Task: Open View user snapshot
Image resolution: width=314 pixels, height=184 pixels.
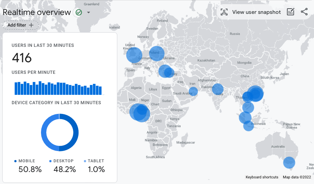Action: coord(256,12)
